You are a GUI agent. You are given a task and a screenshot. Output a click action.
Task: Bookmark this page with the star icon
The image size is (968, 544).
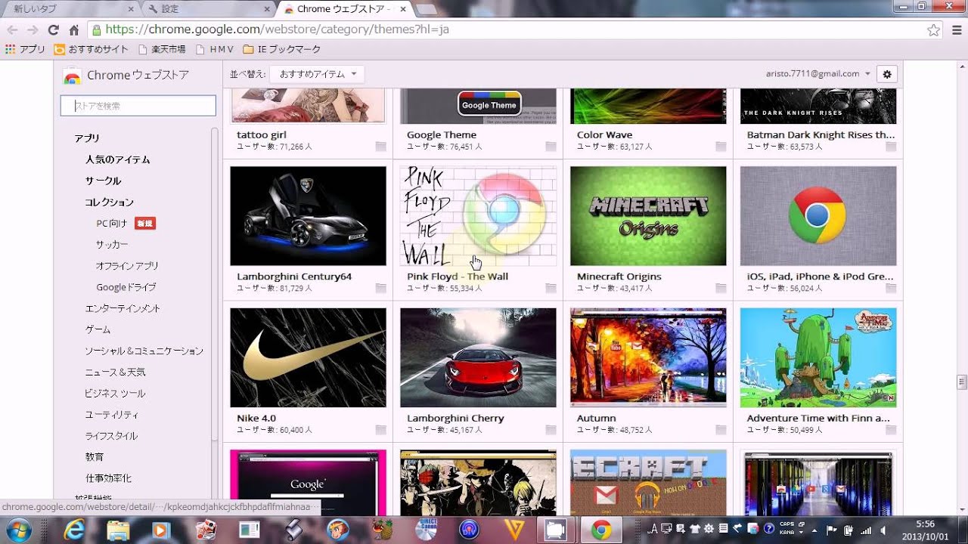[934, 30]
